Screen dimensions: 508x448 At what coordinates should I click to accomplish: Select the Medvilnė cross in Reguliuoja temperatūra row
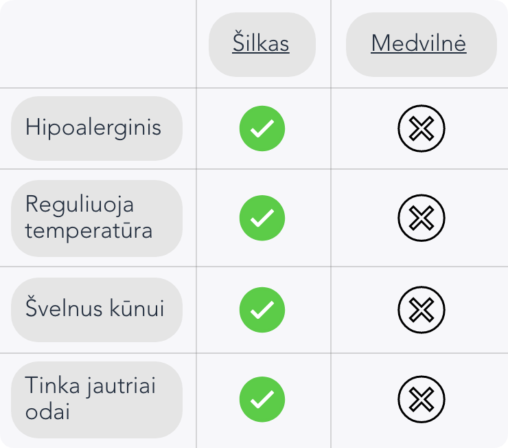pyautogui.click(x=422, y=219)
